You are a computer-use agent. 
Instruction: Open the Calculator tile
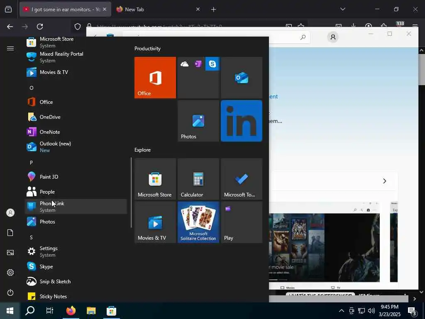tap(198, 179)
